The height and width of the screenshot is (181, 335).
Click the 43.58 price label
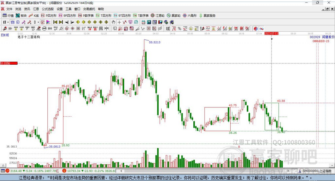pyautogui.click(x=281, y=101)
